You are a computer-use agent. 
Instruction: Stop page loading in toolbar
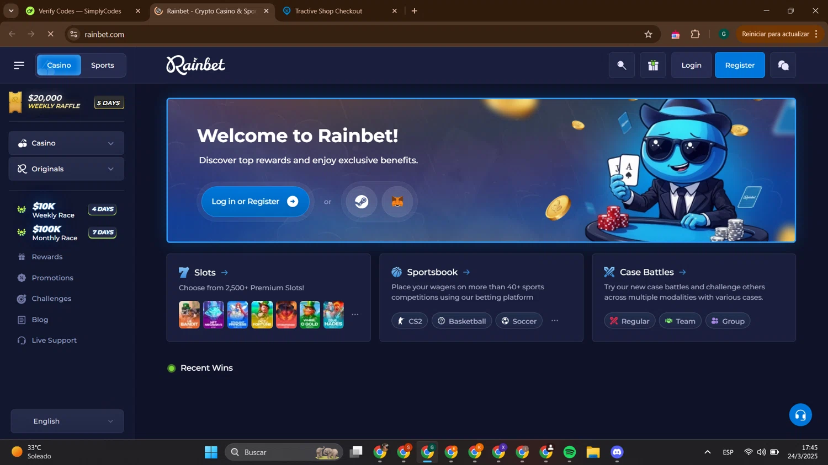tap(50, 34)
